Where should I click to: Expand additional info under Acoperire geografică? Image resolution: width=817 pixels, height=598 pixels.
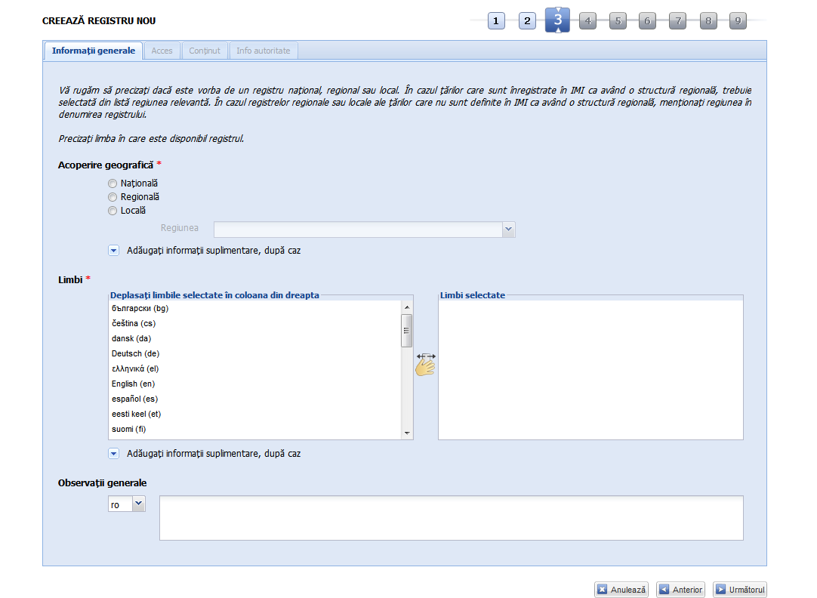click(114, 251)
